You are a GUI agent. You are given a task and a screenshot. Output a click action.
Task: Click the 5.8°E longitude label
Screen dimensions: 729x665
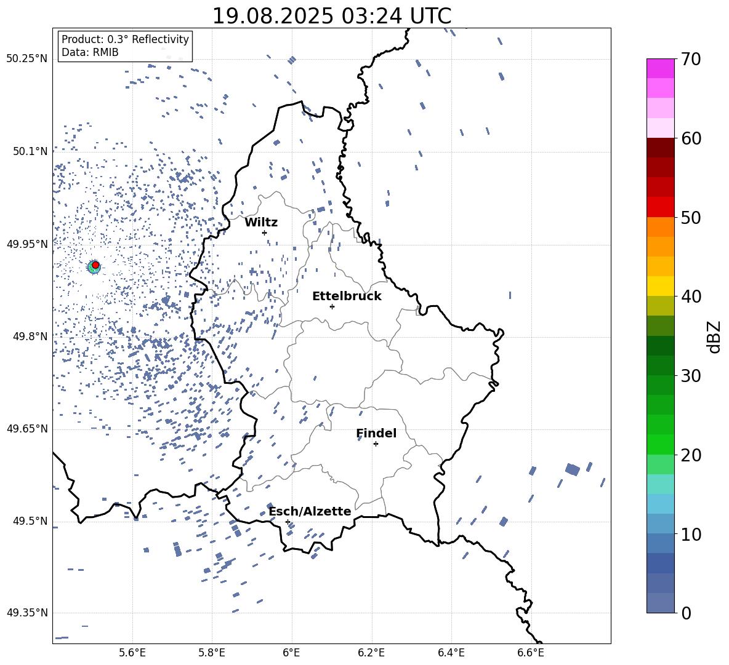point(212,653)
